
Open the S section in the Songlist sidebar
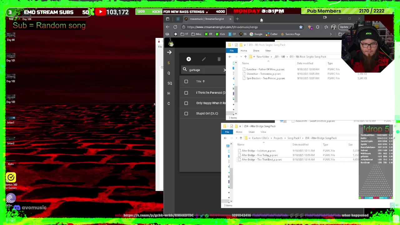point(168,63)
